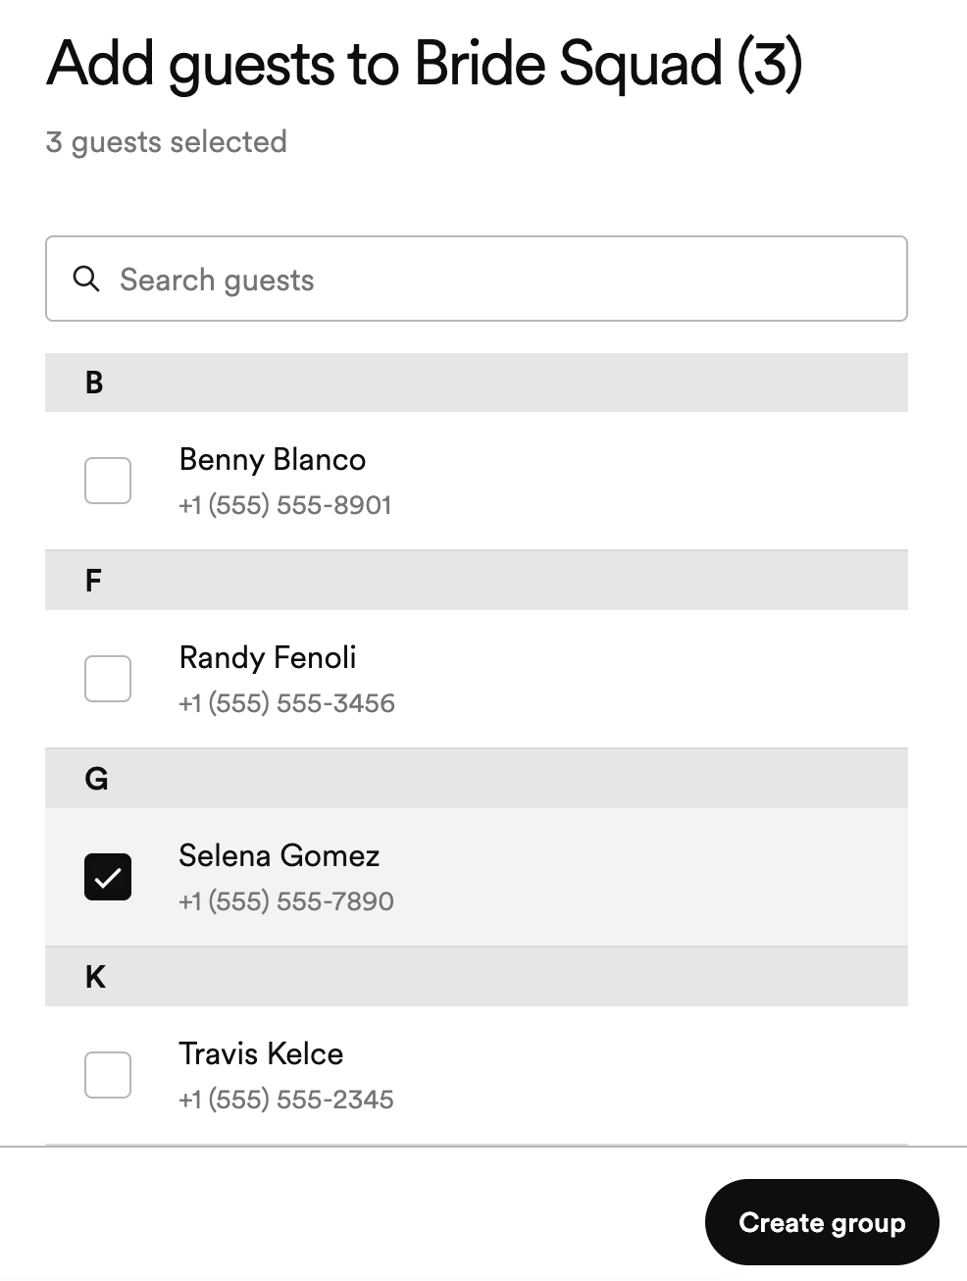Check the box next to Travis Kelce

(x=108, y=1074)
